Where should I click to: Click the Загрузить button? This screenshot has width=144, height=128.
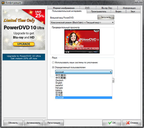coord(106,17)
